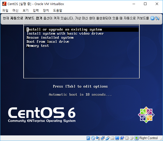163x141 pixels.
Task: Click the network adapter status icon
Action: point(103,138)
